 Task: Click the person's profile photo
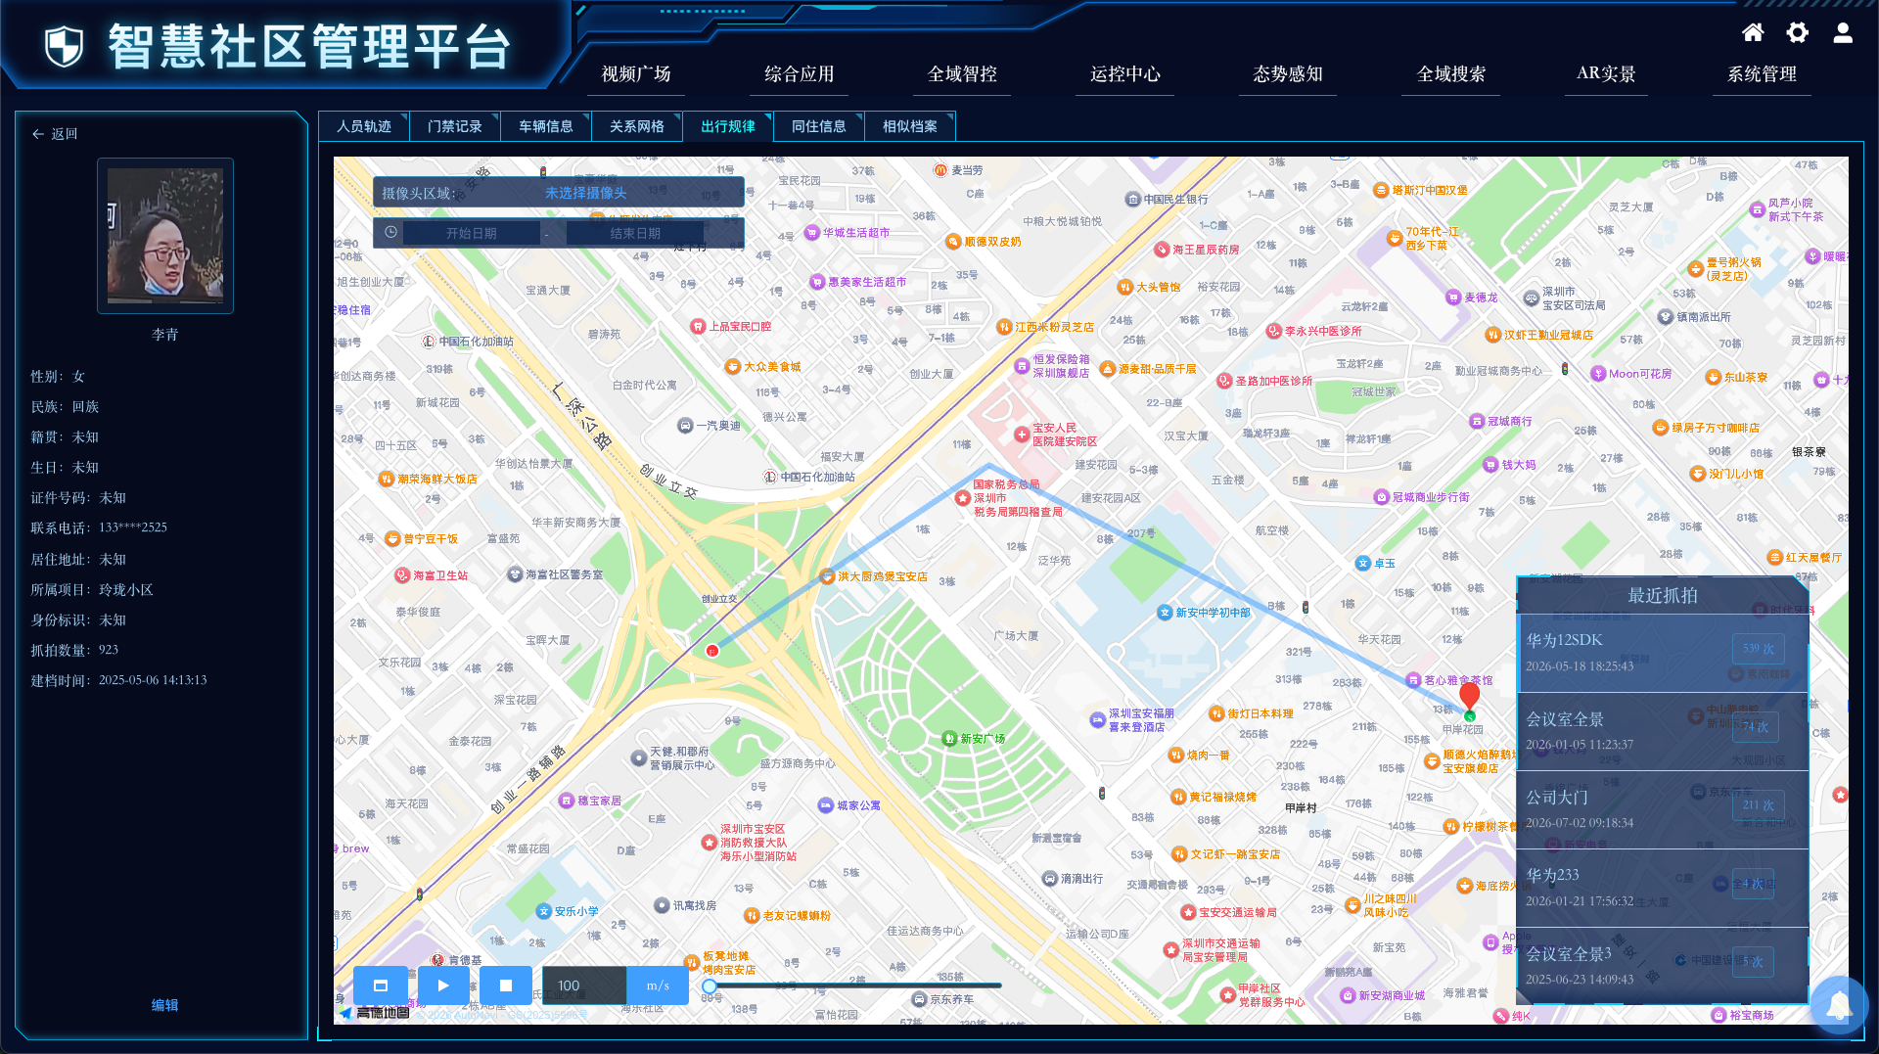[x=165, y=236]
